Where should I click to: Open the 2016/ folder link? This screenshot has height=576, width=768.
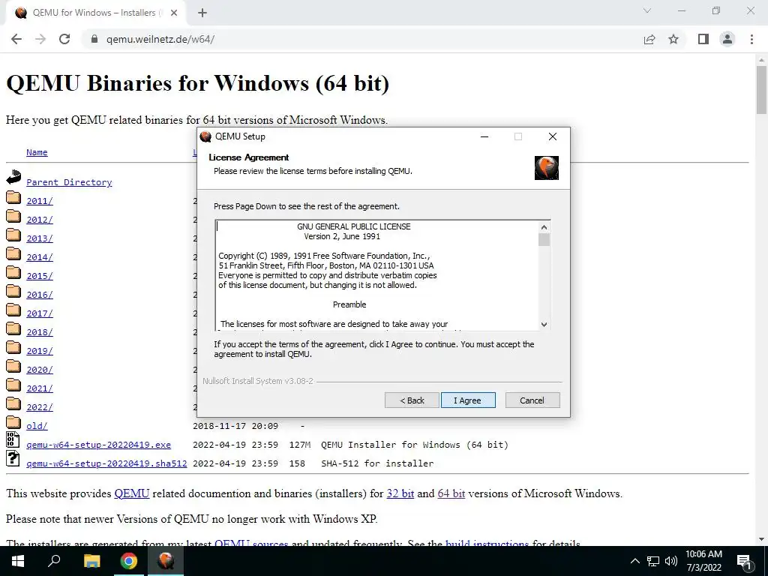(x=40, y=295)
